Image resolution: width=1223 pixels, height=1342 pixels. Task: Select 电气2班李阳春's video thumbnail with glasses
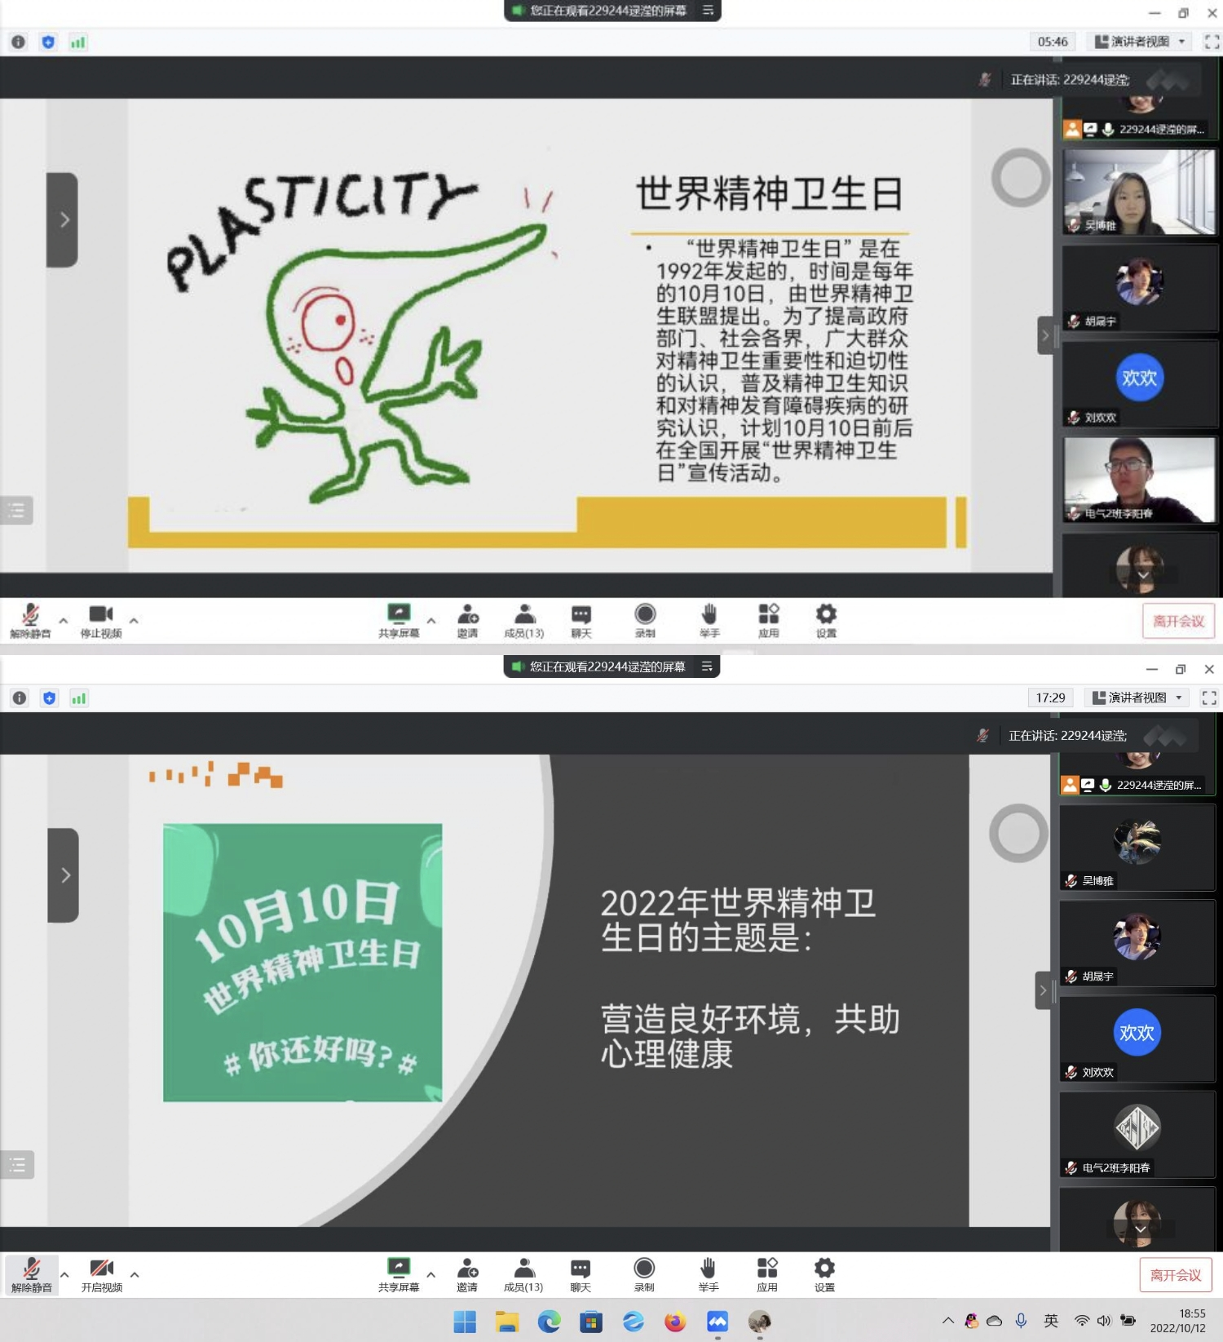point(1139,480)
